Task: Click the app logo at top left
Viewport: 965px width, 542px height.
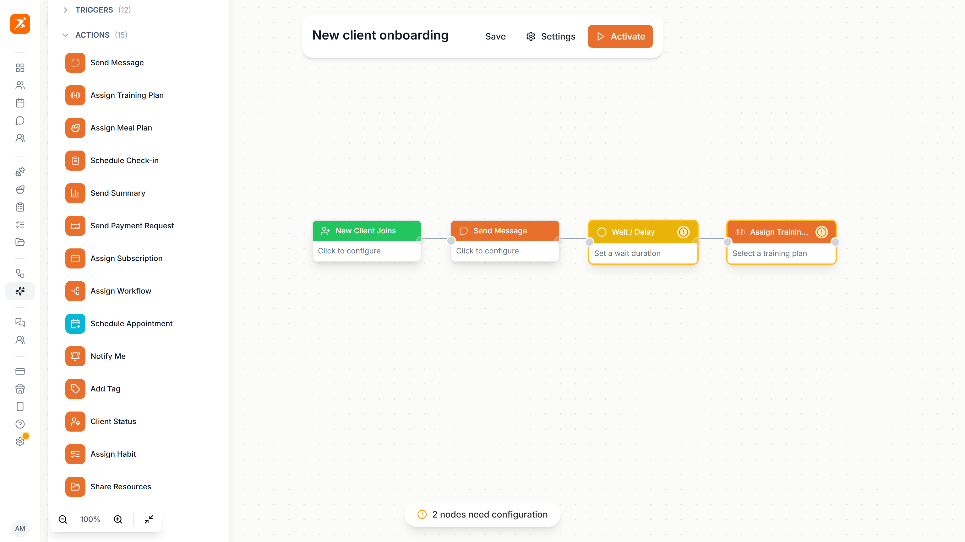Action: point(20,24)
